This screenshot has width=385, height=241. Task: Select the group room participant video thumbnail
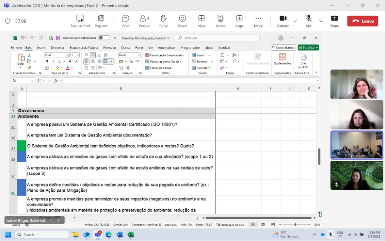coord(357,145)
